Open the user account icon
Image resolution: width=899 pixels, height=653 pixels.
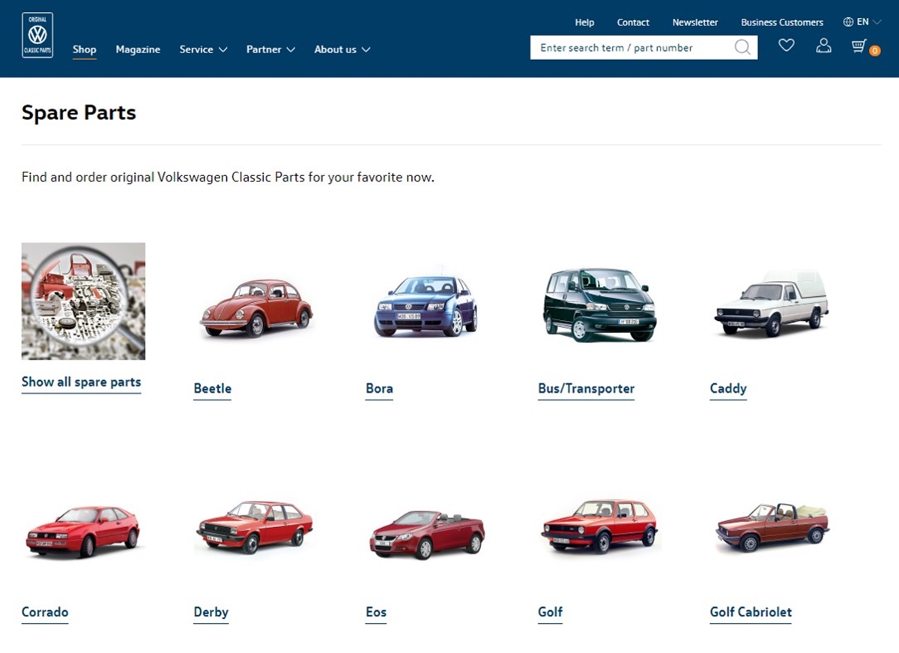click(x=823, y=46)
